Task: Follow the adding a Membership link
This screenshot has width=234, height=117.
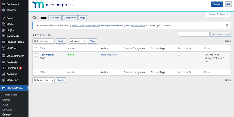Action: click(113, 25)
